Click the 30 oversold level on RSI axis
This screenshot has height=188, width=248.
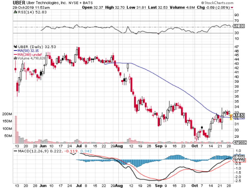coord(237,33)
